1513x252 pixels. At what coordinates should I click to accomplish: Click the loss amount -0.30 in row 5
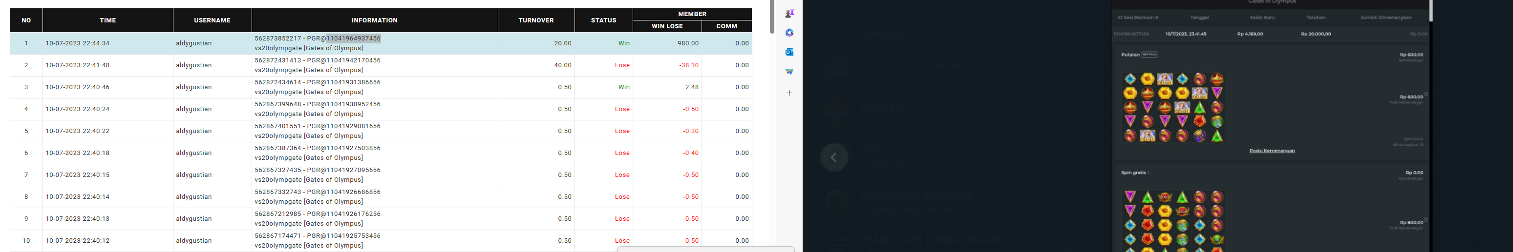tap(690, 131)
